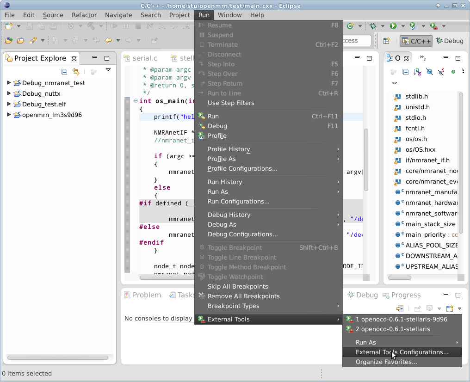Click the External Tools toolbar run icon
The height and width of the screenshot is (382, 470).
tap(433, 26)
